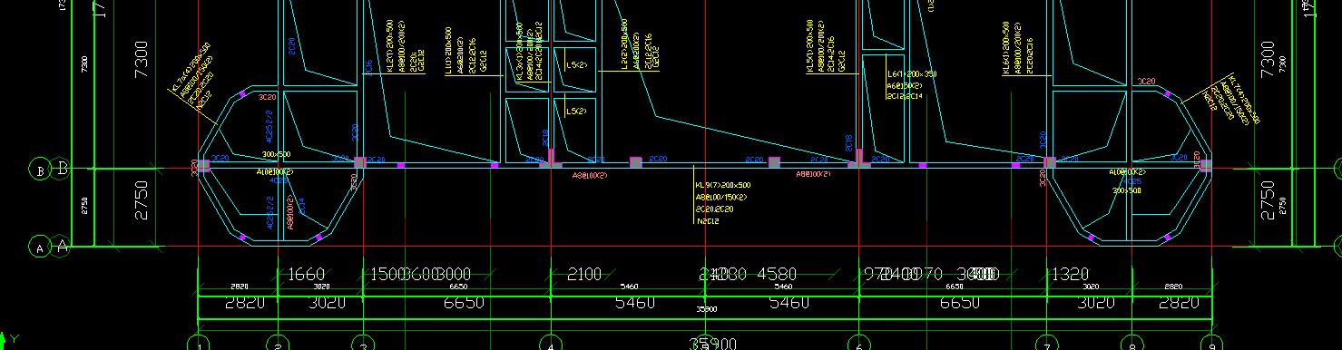Screen dimensions: 1342x350
Task: Select grid axis bubble number 7
Action: [x=1046, y=343]
